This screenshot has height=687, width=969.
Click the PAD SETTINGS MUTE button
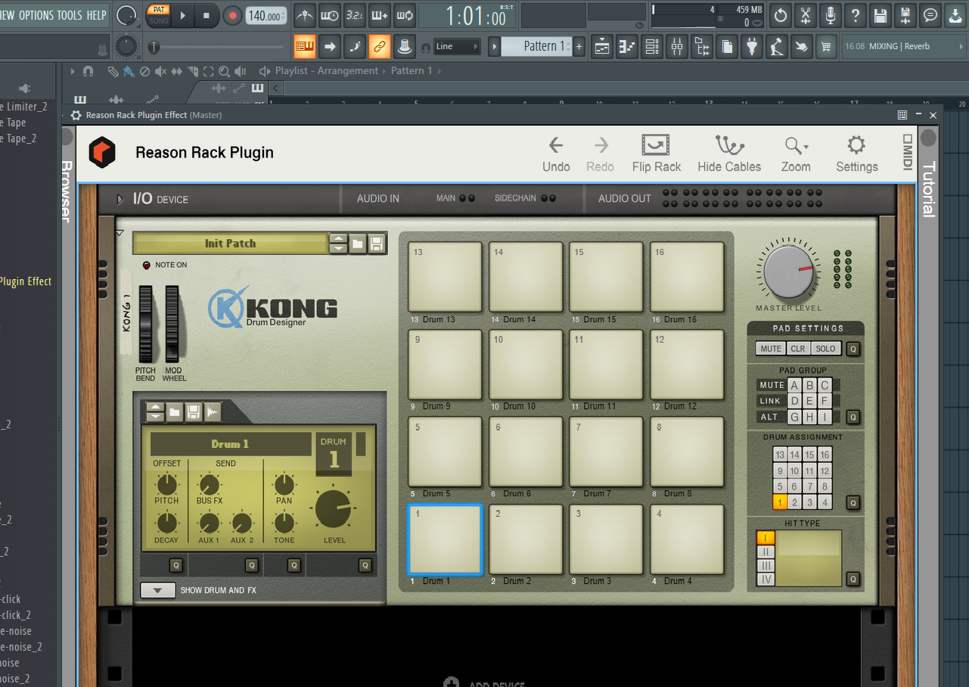771,349
